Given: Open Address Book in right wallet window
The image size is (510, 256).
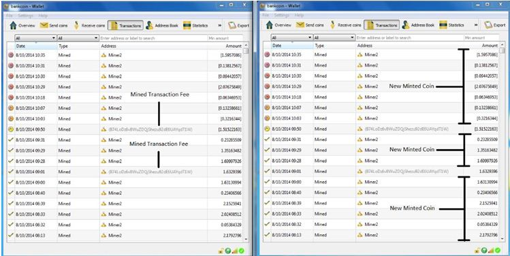Looking at the screenshot, I should pyautogui.click(x=419, y=25).
